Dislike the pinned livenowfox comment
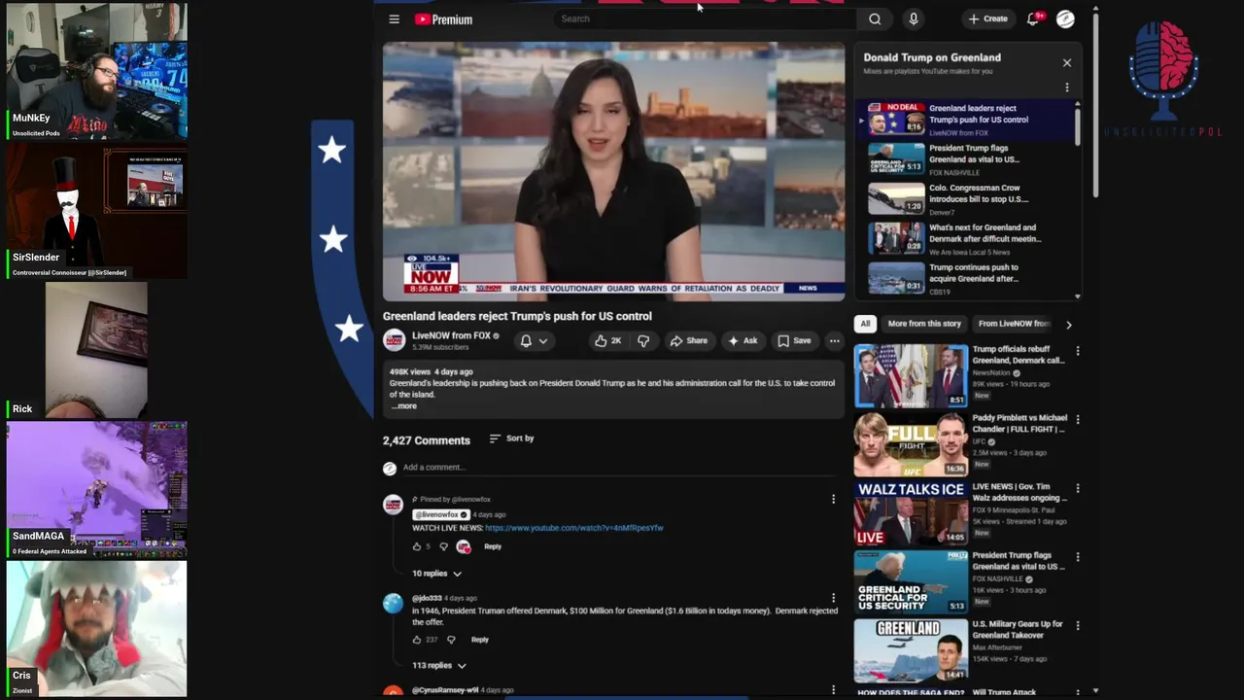 point(443,546)
